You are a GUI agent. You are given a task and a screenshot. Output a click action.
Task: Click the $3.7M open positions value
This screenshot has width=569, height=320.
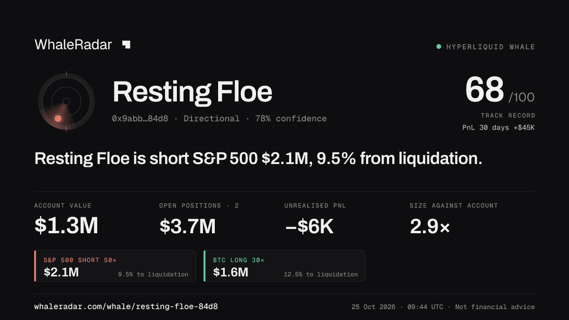pos(187,226)
